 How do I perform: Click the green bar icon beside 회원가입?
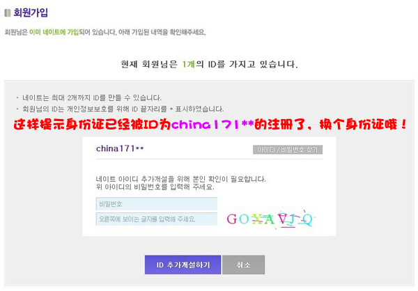point(8,13)
